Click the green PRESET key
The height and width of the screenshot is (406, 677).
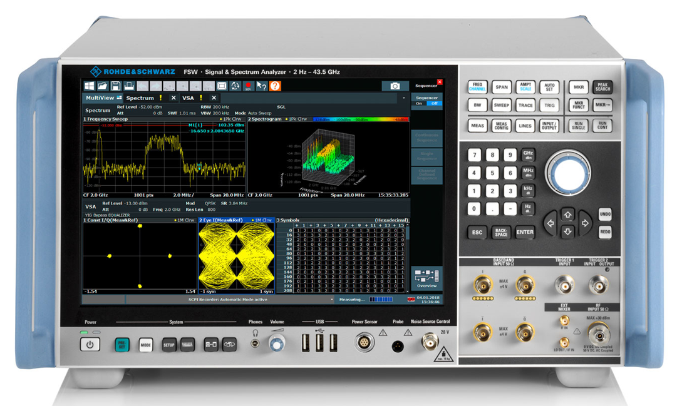point(122,345)
